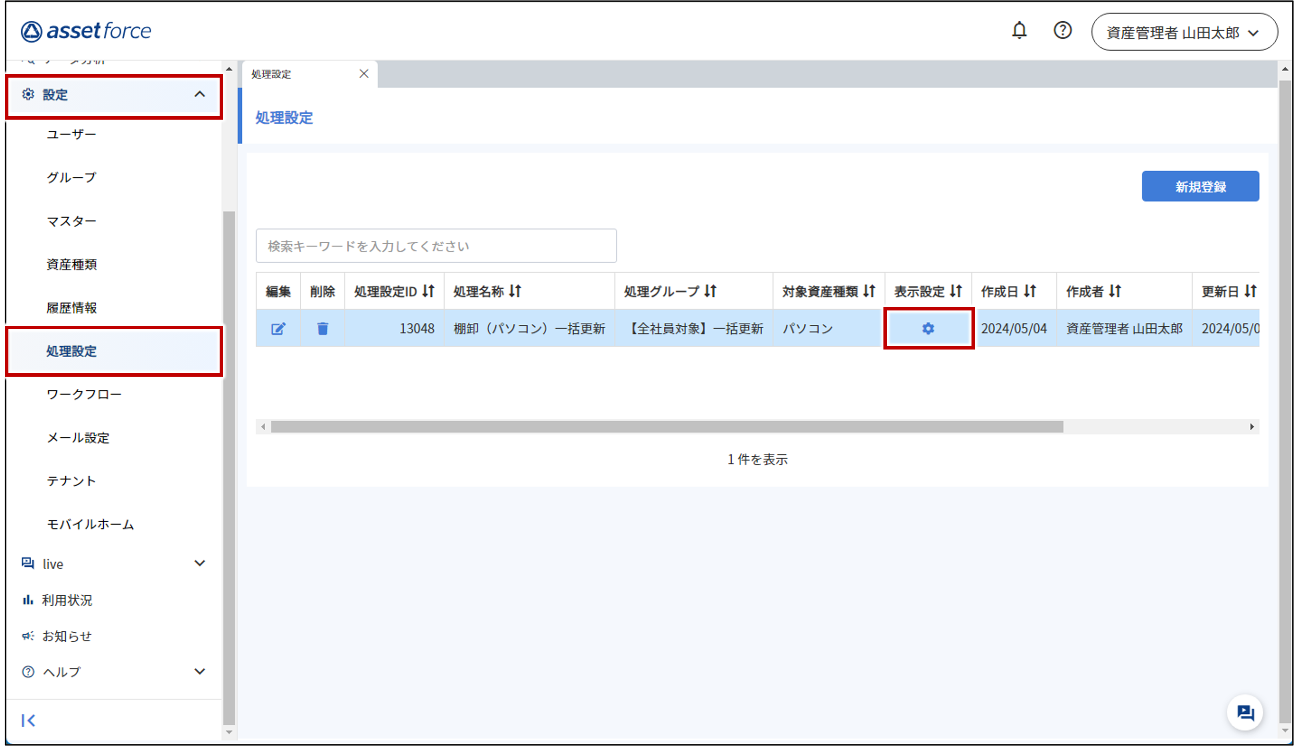
Task: Click the 処理設定 page heading
Action: click(x=284, y=118)
